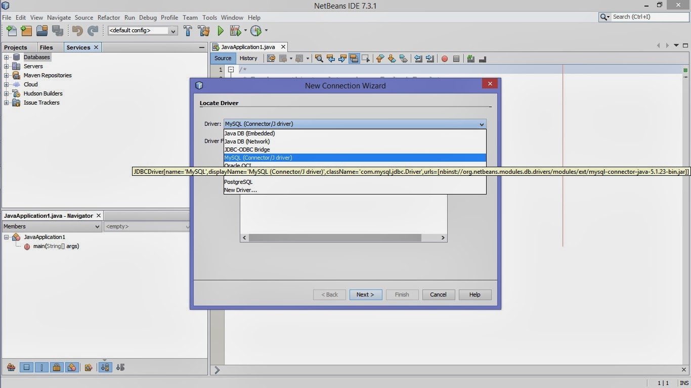691x388 pixels.
Task: Open the Driver combo box
Action: (x=355, y=124)
